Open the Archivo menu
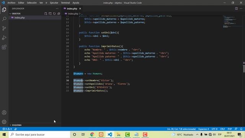This screenshot has width=245, height=138. tap(11, 3)
